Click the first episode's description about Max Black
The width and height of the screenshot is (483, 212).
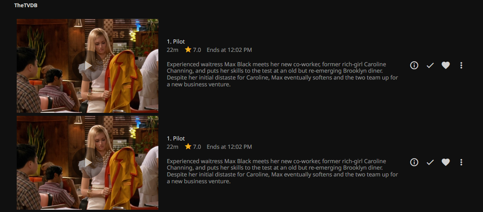coord(283,75)
